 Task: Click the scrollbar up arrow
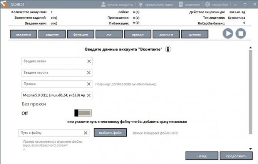[250, 48]
